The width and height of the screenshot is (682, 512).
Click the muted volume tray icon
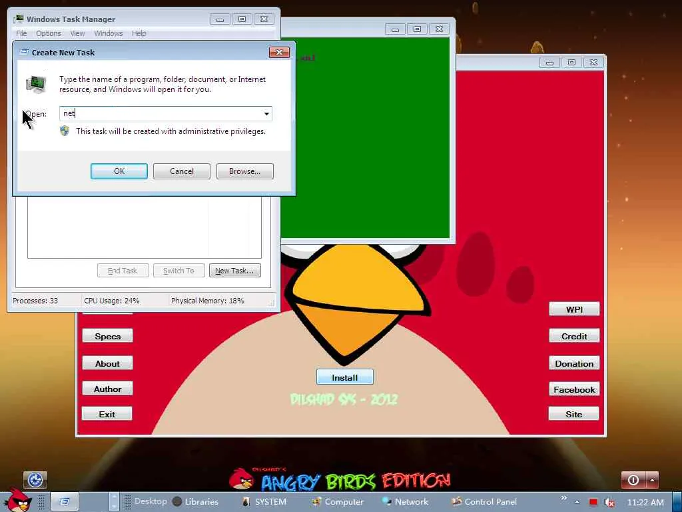609,502
